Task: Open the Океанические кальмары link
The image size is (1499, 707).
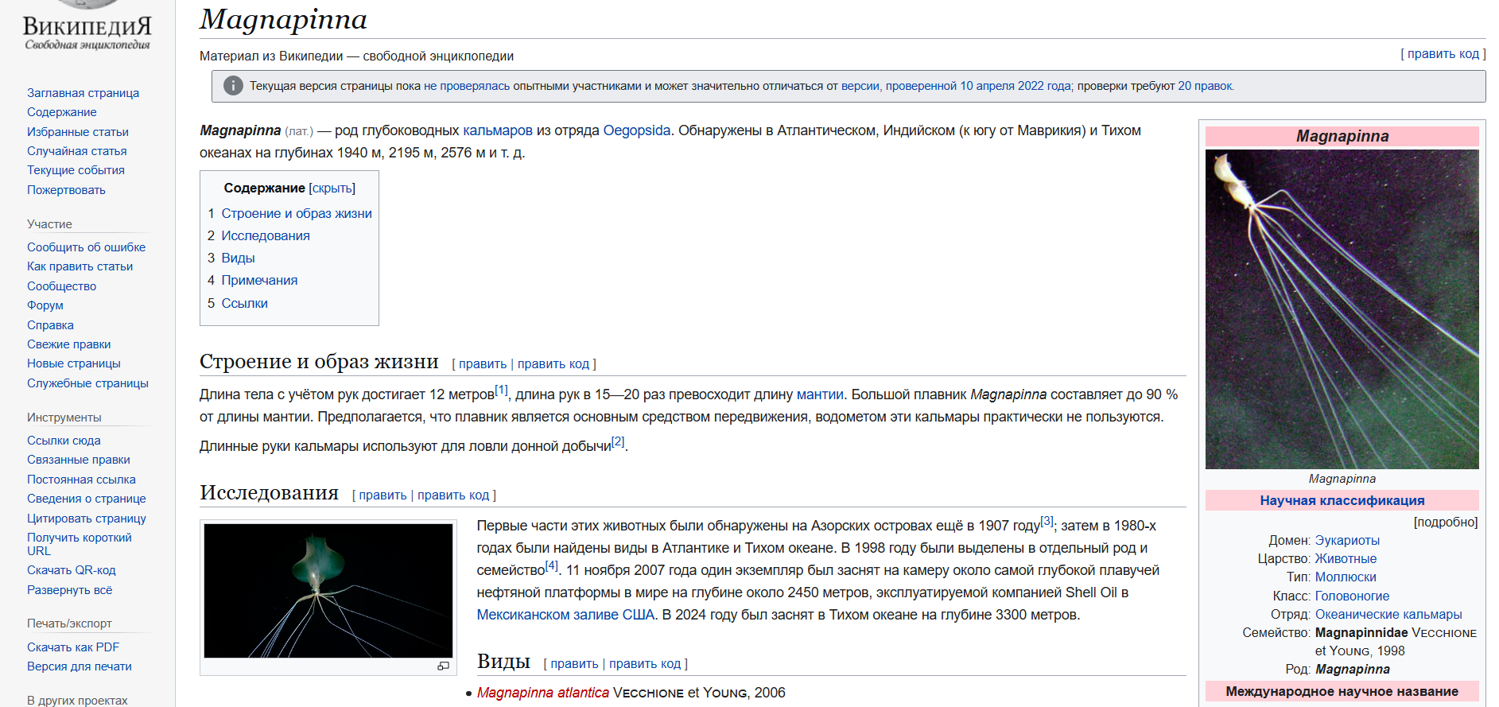Action: [x=1388, y=615]
